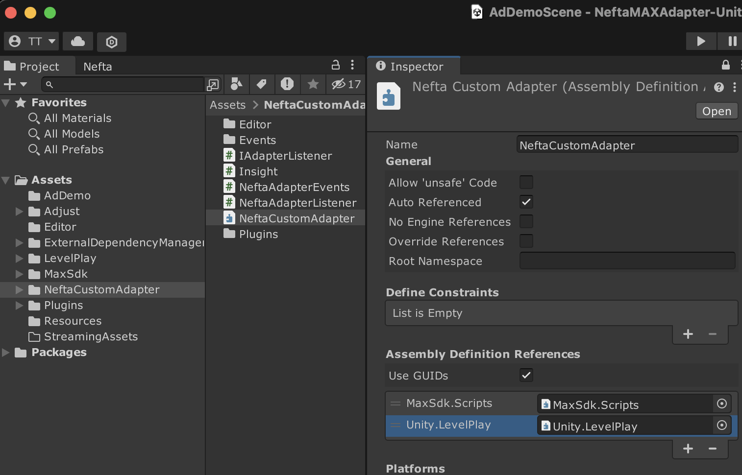Uncheck the Auto Referenced checkbox

click(526, 202)
